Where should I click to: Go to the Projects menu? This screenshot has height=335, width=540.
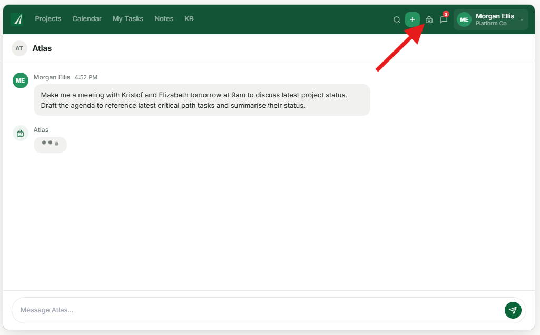tap(48, 19)
